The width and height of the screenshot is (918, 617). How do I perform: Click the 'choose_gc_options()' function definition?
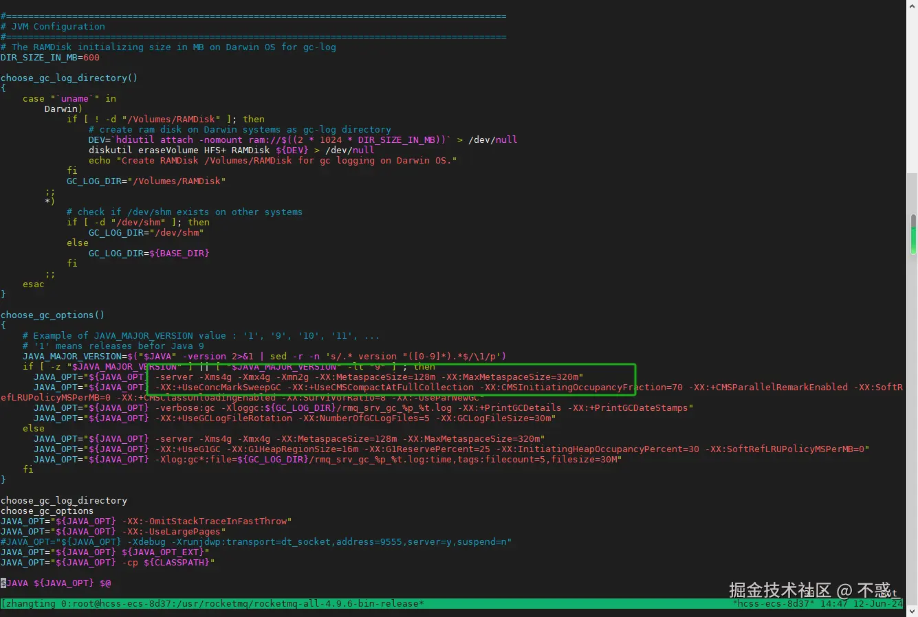53,315
